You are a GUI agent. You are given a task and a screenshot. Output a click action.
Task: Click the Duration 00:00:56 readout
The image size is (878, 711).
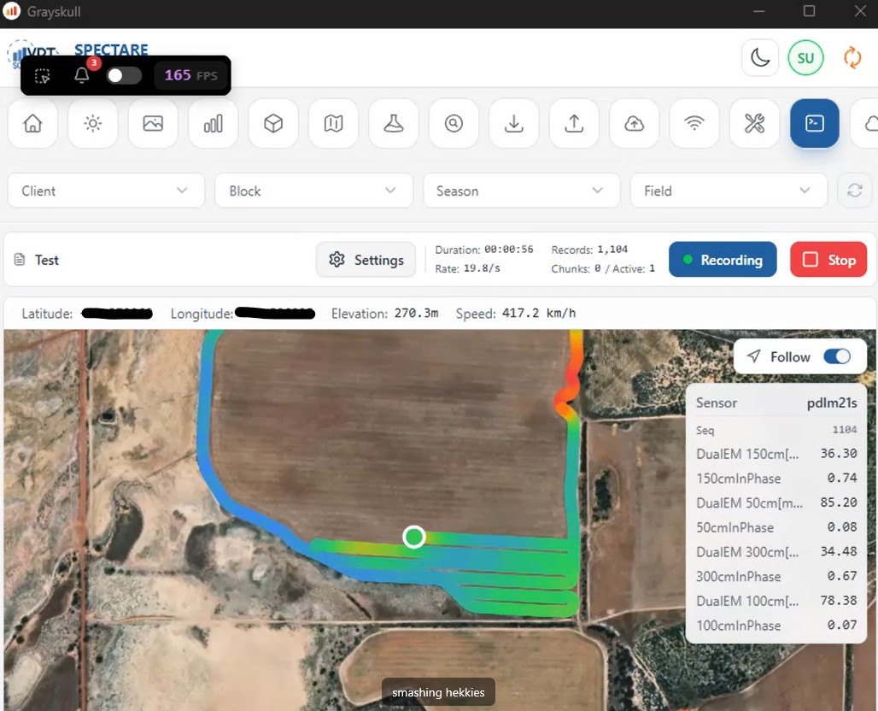point(483,250)
